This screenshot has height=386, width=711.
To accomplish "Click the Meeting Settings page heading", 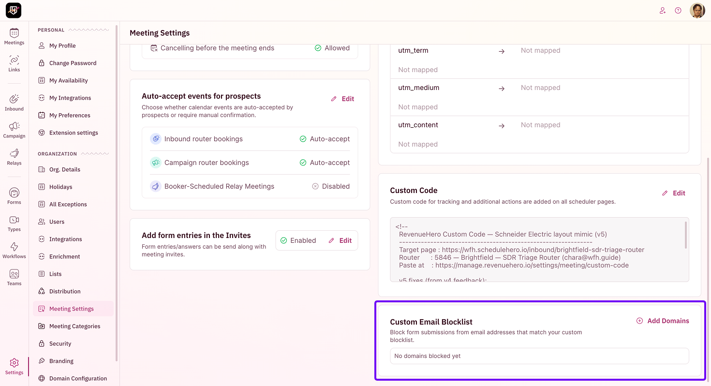I will click(160, 33).
